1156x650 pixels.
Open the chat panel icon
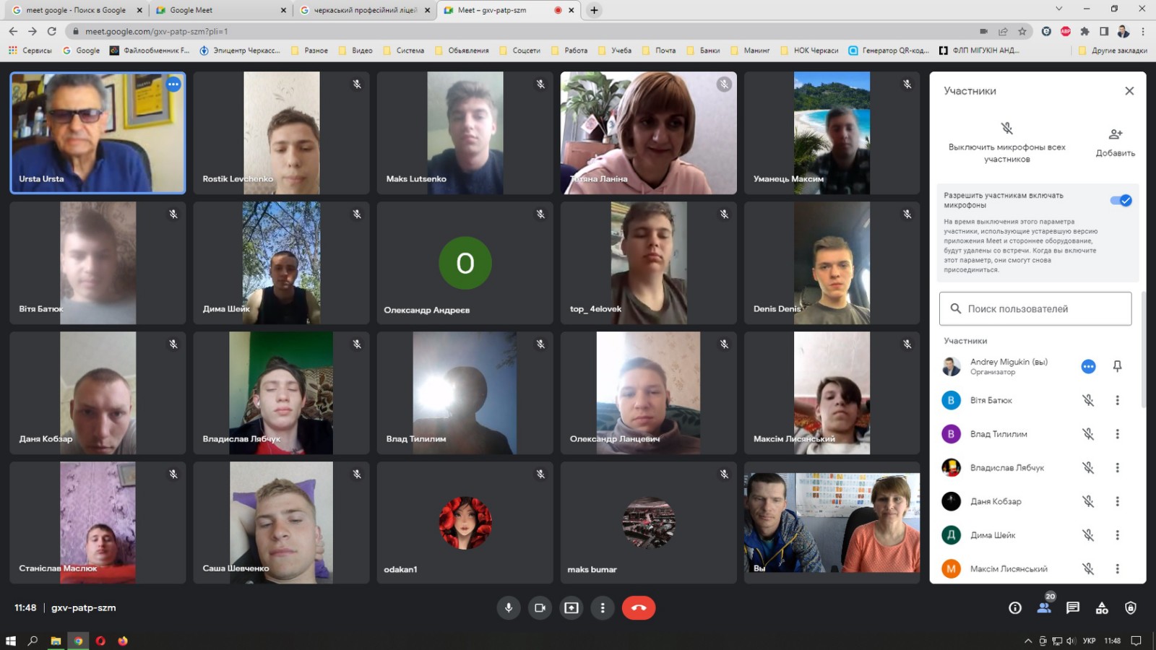pyautogui.click(x=1073, y=608)
